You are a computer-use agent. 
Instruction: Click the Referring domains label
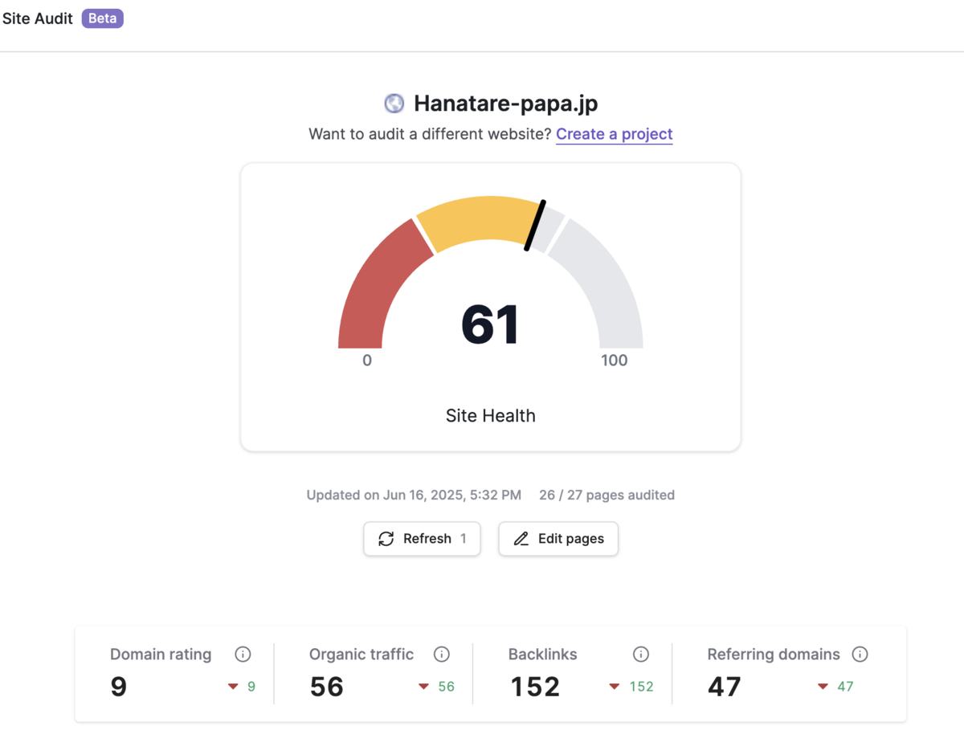[774, 654]
